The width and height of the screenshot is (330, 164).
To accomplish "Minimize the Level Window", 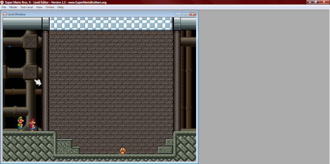I will point(178,14).
